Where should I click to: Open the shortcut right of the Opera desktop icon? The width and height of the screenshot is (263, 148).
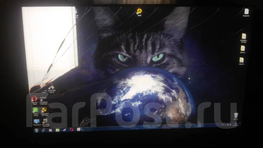click(43, 100)
